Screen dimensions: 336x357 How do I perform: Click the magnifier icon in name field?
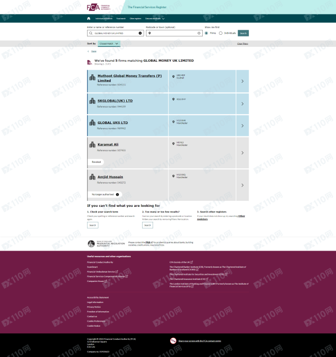click(91, 33)
